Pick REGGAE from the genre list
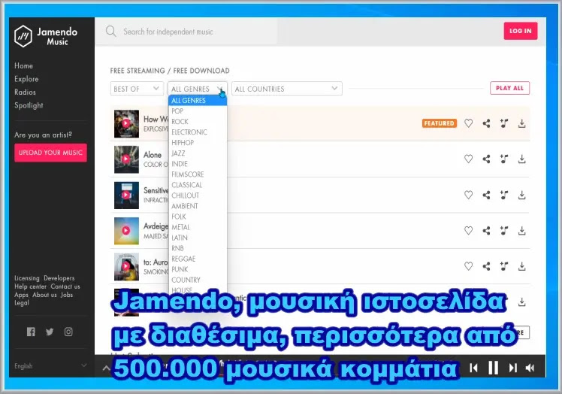 tap(198, 259)
